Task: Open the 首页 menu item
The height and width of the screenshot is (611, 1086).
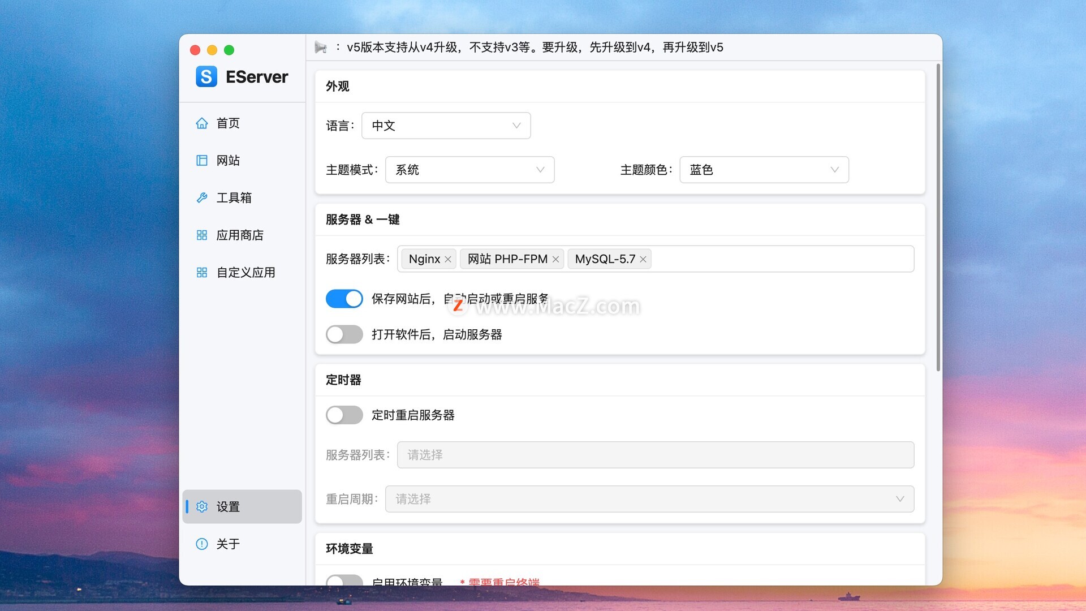Action: [228, 123]
